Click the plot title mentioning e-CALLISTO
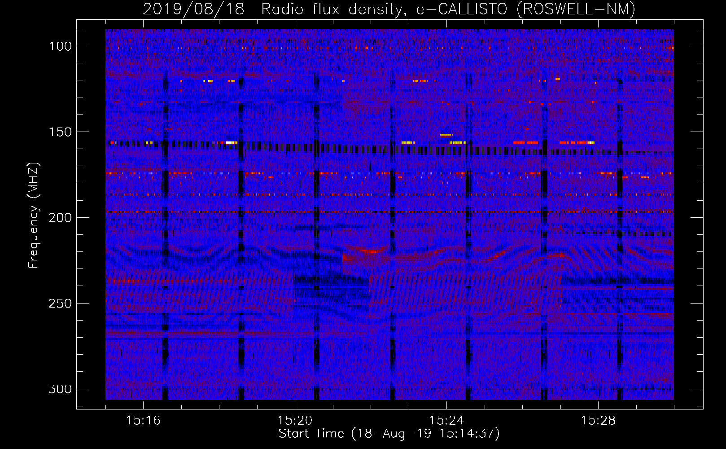The height and width of the screenshot is (449, 726). point(389,9)
